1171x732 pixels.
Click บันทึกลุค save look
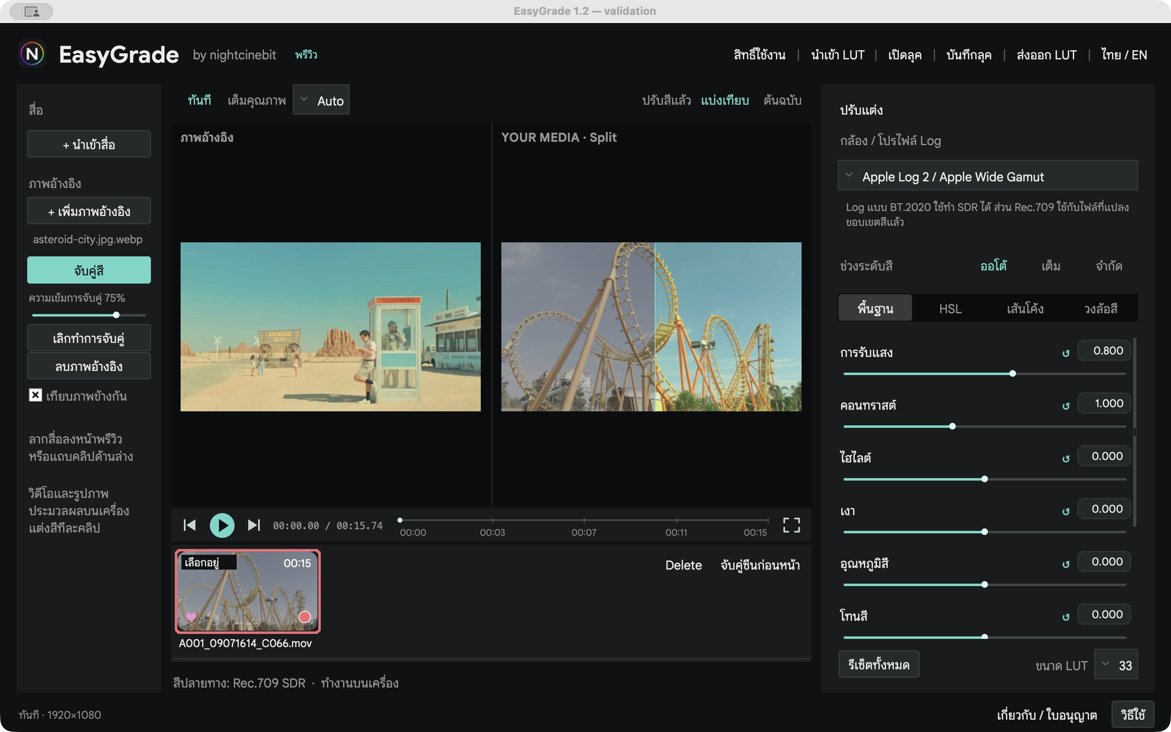[969, 55]
